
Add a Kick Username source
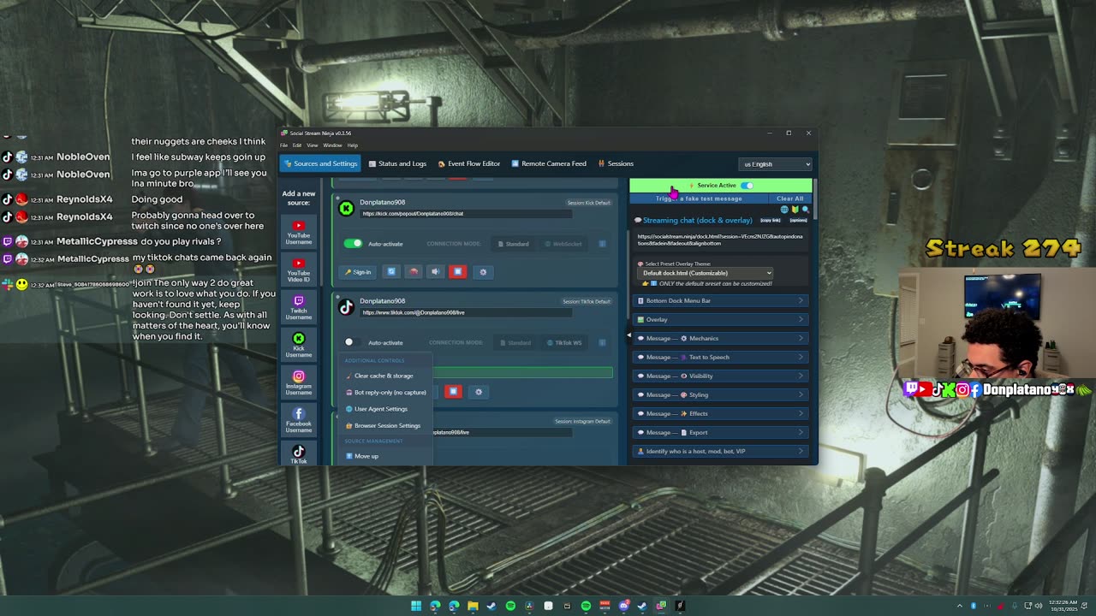[298, 346]
